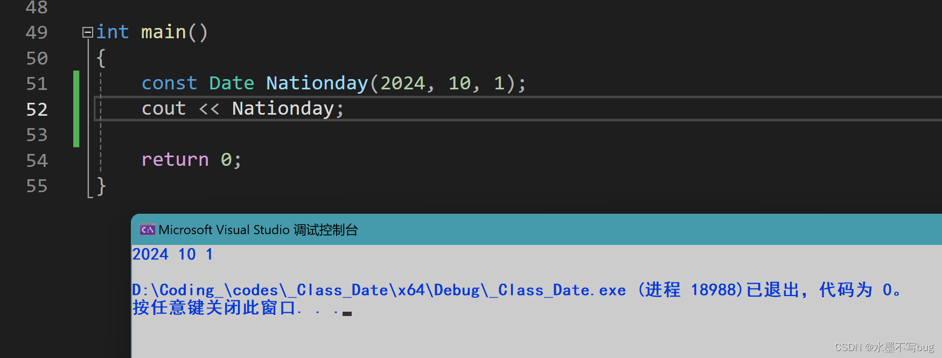This screenshot has height=358, width=942.
Task: Click the console title 调试控制台
Action: [325, 230]
